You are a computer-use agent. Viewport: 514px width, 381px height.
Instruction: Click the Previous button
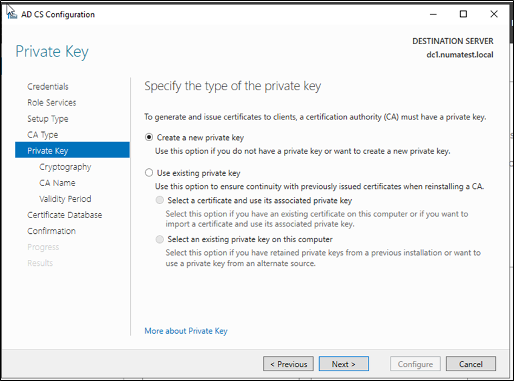pos(288,364)
